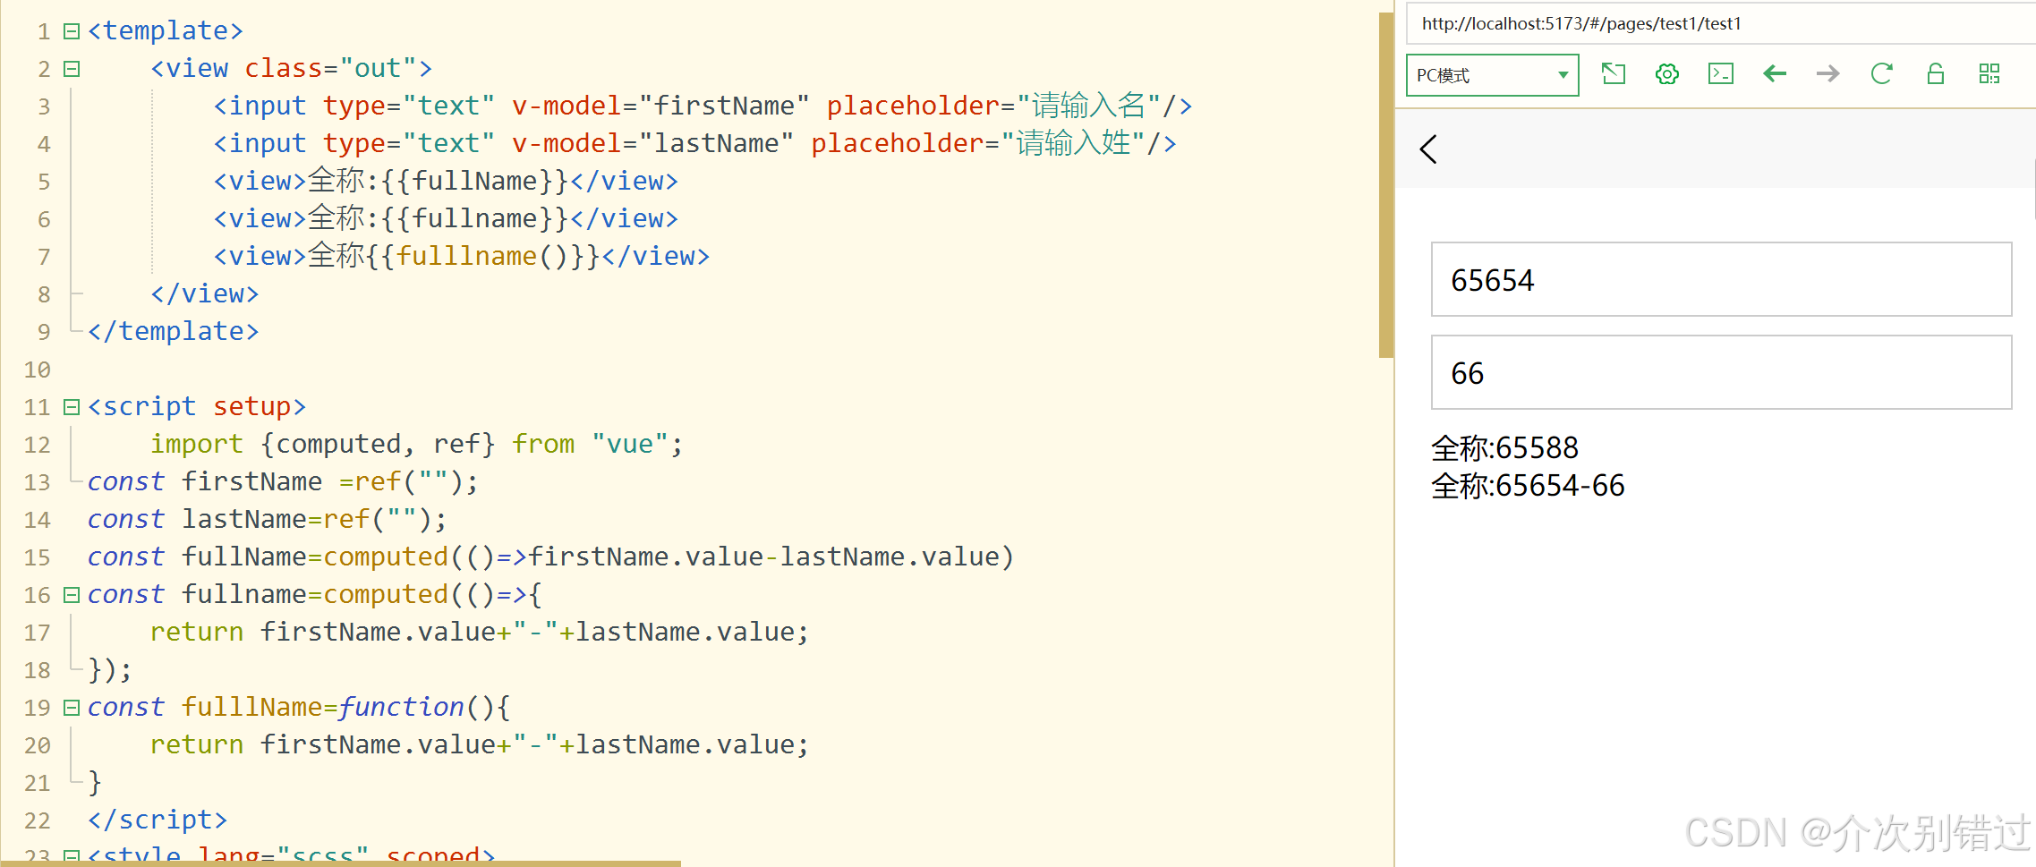Open preview in external browser icon
Viewport: 2036px width, 867px height.
click(x=1613, y=73)
